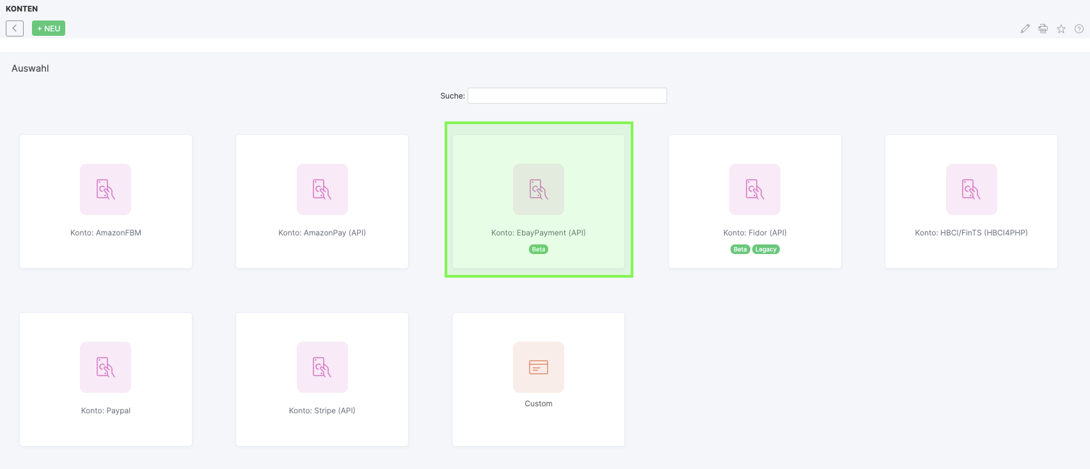Click the back arrow button

point(15,28)
